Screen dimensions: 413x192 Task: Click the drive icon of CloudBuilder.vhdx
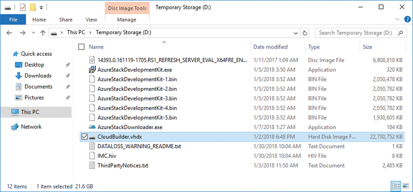pyautogui.click(x=92, y=137)
